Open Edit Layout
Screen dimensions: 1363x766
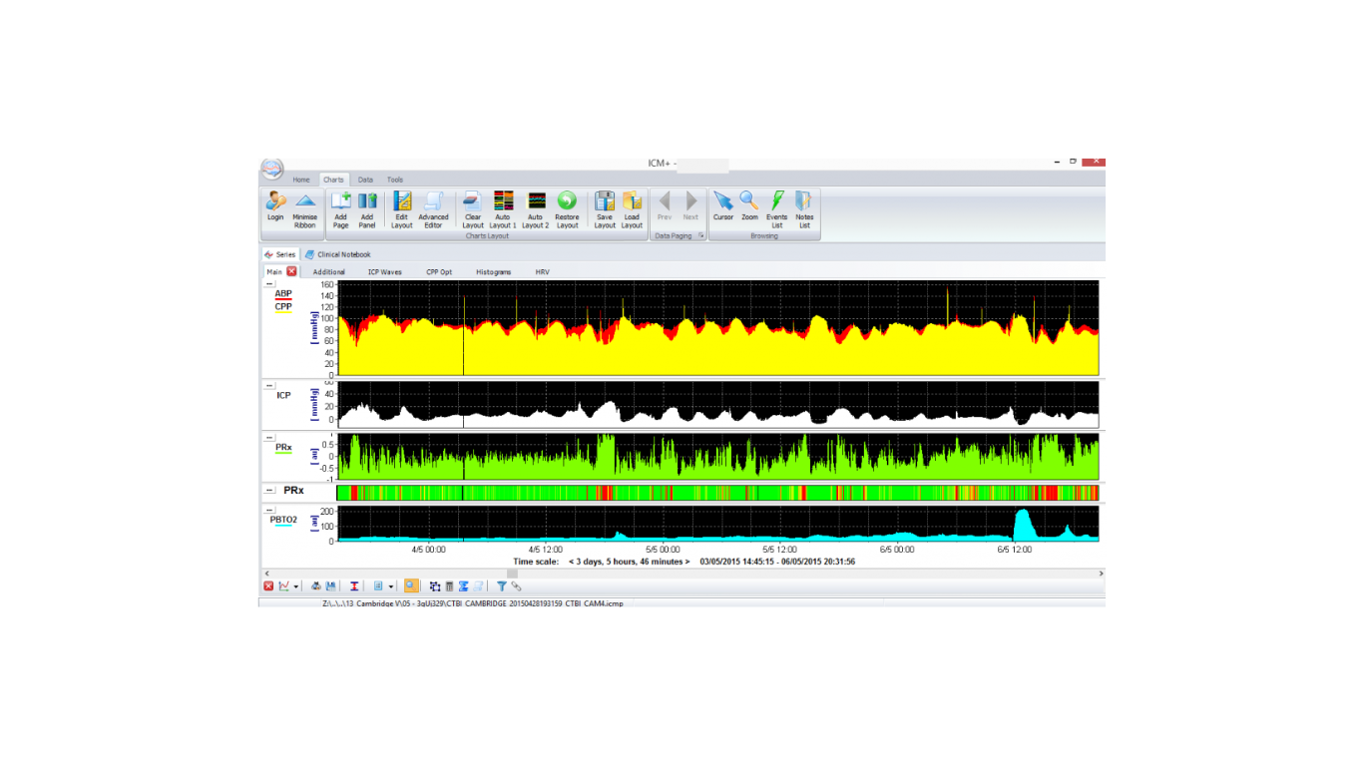pos(402,207)
